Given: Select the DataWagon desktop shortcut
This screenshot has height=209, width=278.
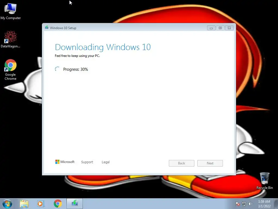Looking at the screenshot, I should tap(11, 39).
